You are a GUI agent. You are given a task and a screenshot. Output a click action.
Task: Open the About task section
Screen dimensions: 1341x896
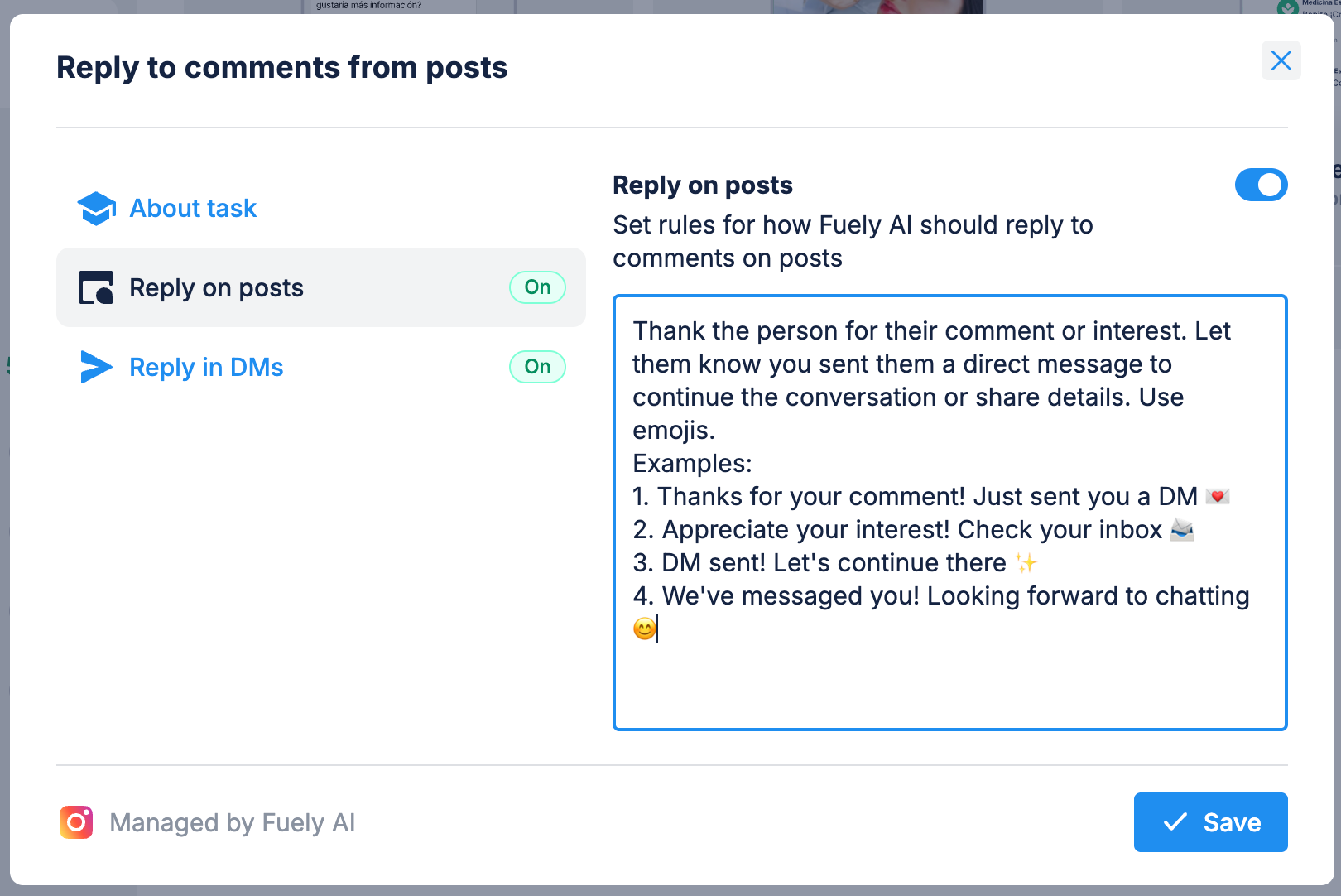pos(192,208)
